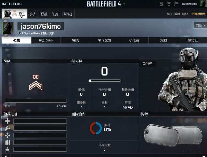Click the dog tags image
The width and height of the screenshot is (207, 157).
[x=173, y=135]
